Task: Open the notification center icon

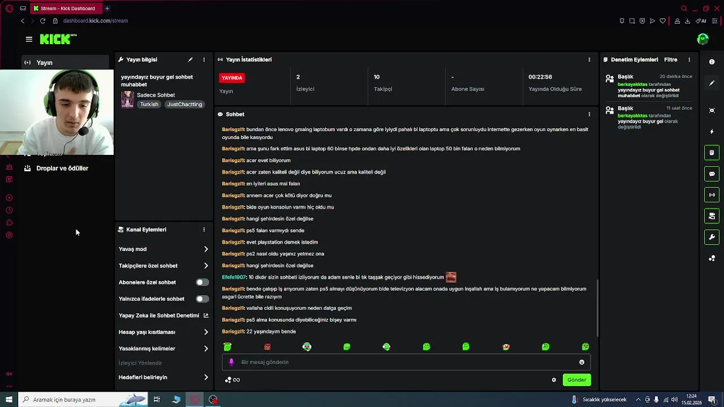Action: tap(712, 400)
